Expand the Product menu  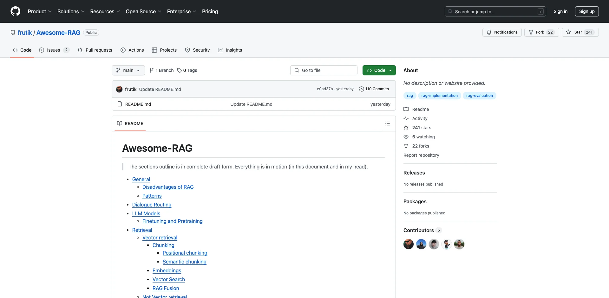(x=39, y=11)
